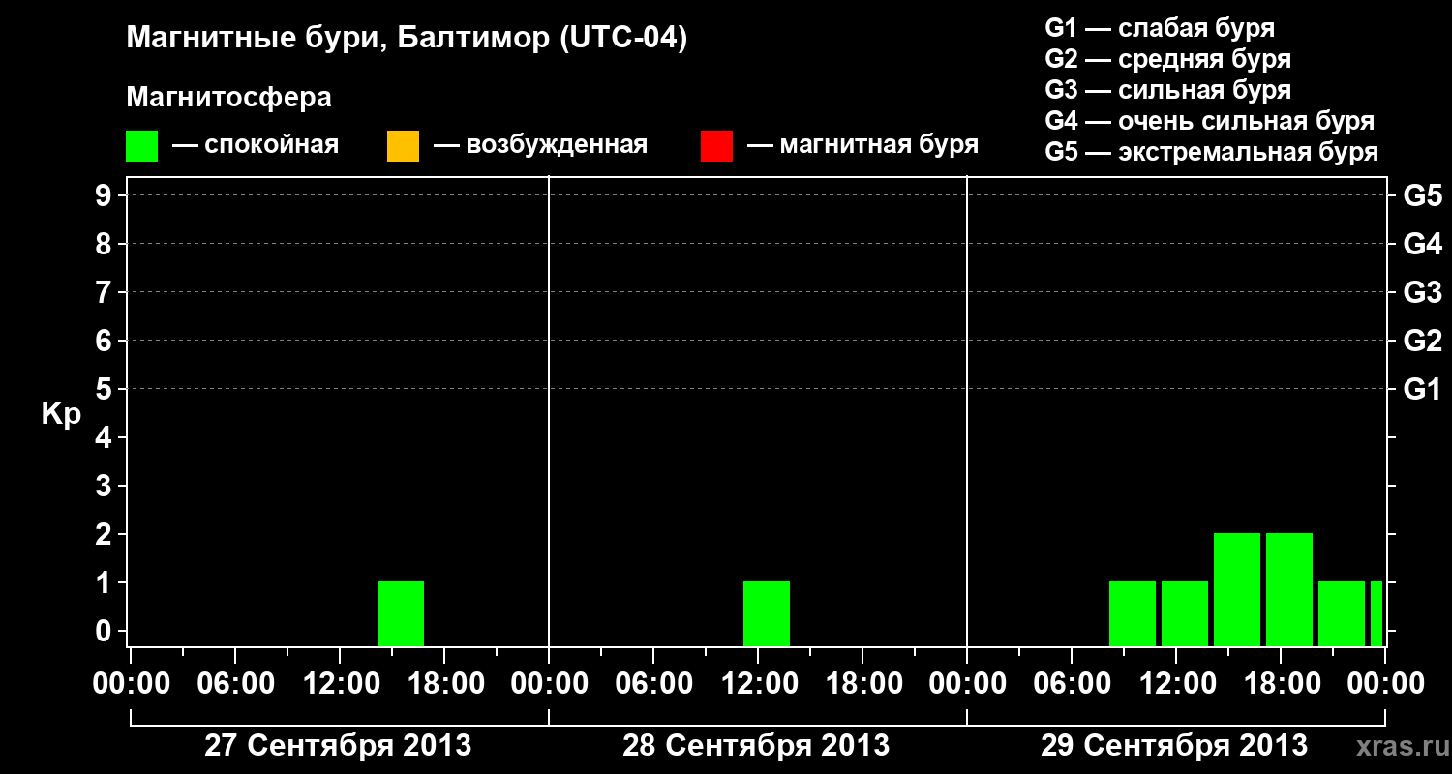Click the G1 label on the right axis

(1422, 389)
